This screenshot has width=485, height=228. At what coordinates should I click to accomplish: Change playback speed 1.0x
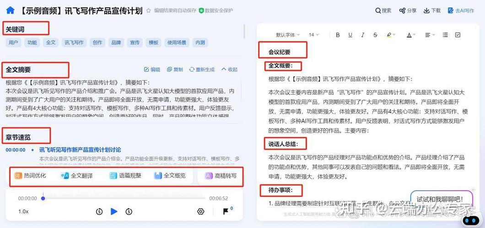coord(23,212)
